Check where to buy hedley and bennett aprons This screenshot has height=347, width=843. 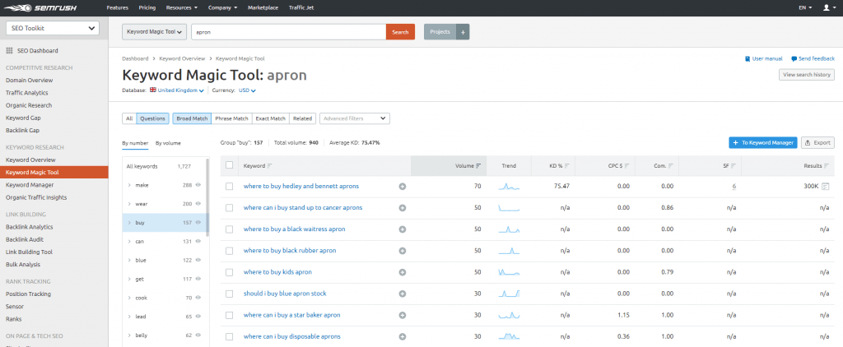coord(230,187)
